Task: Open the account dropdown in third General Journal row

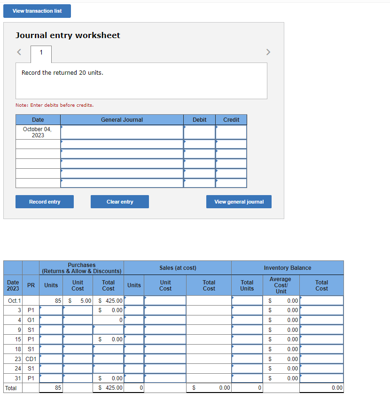Action: point(121,154)
